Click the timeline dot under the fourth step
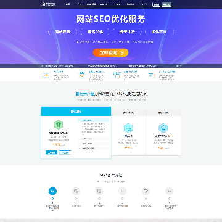This screenshot has width=222, height=222. 123,199
